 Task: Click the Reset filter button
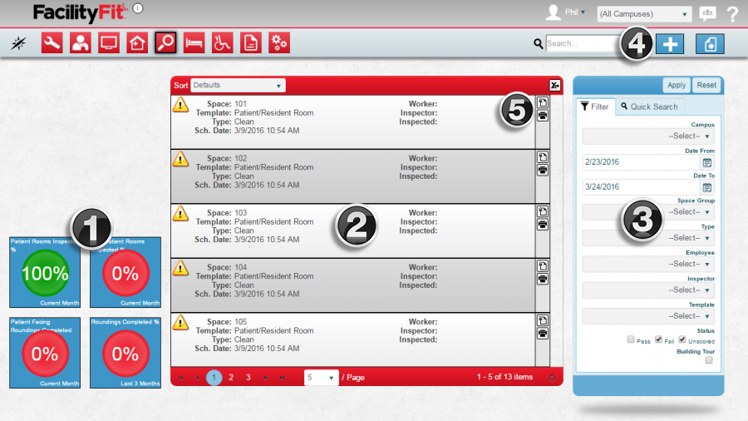click(706, 85)
